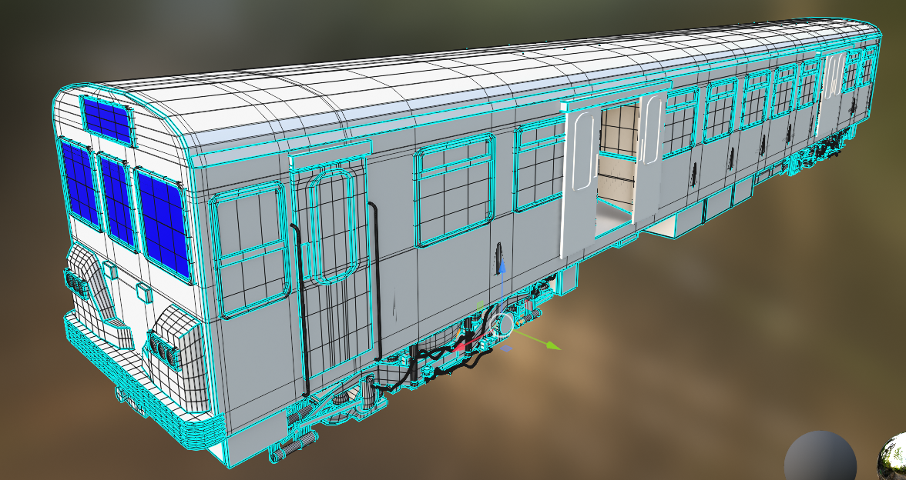Click the white circle at gizmo center
Viewport: 906px width, 480px height.
coord(502,325)
